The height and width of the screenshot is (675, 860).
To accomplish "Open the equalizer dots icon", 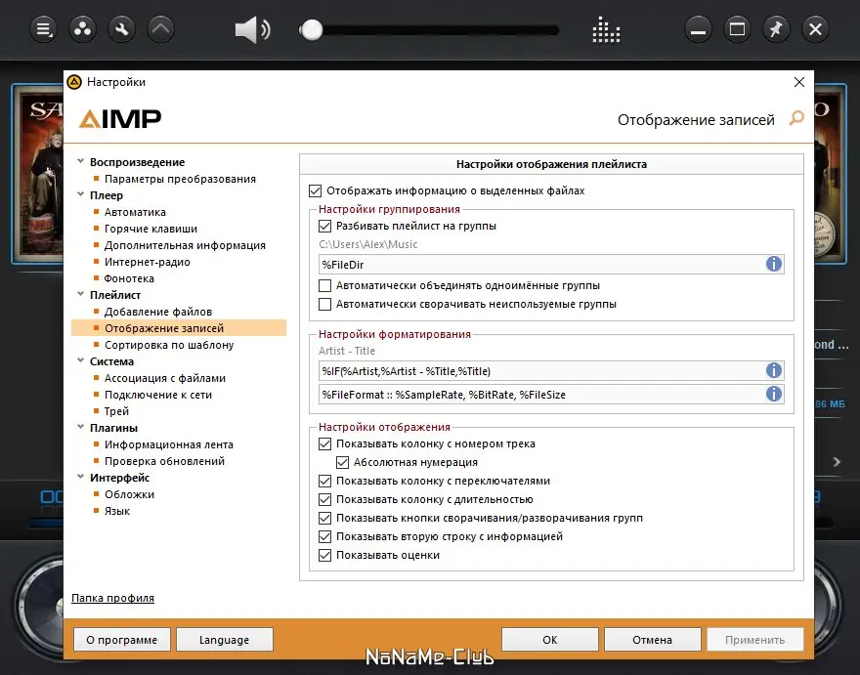I will tap(606, 30).
